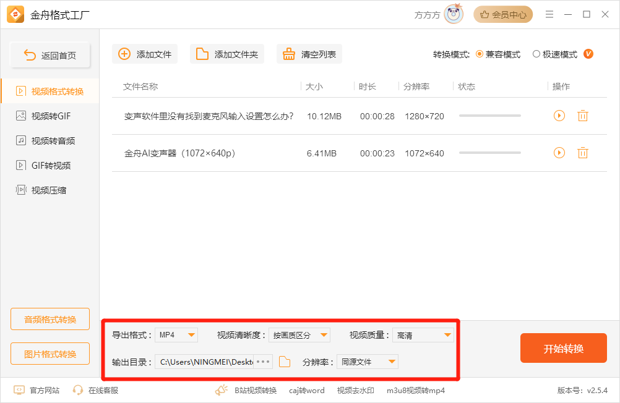This screenshot has width=620, height=403.
Task: Expand the 分辨率 同源文件 dropdown
Action: (368, 362)
